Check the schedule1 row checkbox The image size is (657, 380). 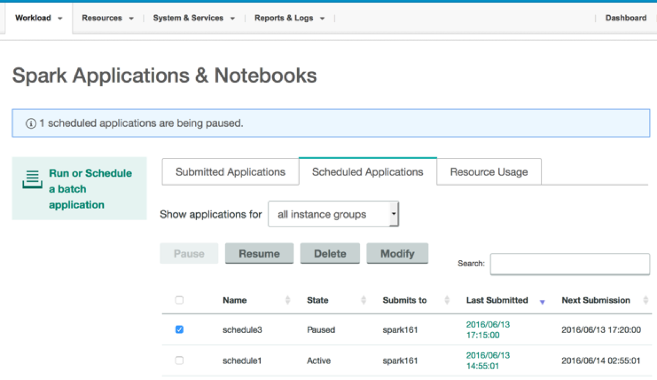pyautogui.click(x=179, y=360)
